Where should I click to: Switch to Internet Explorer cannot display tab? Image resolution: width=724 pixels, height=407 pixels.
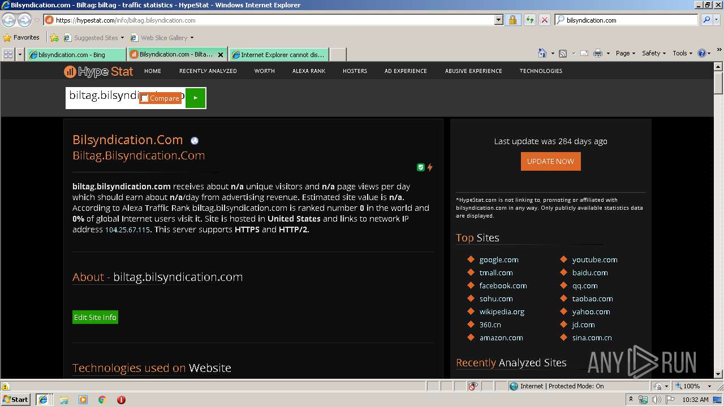[278, 55]
